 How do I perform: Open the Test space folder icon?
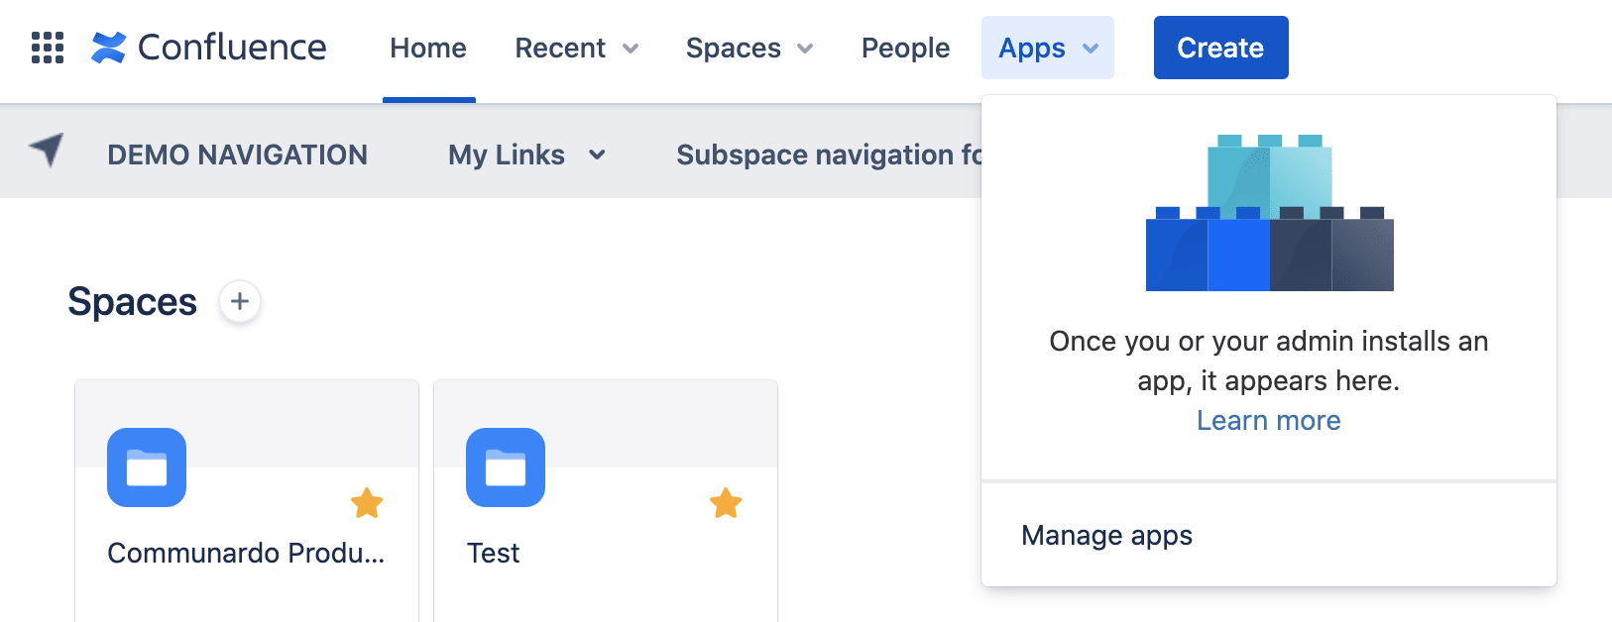506,467
